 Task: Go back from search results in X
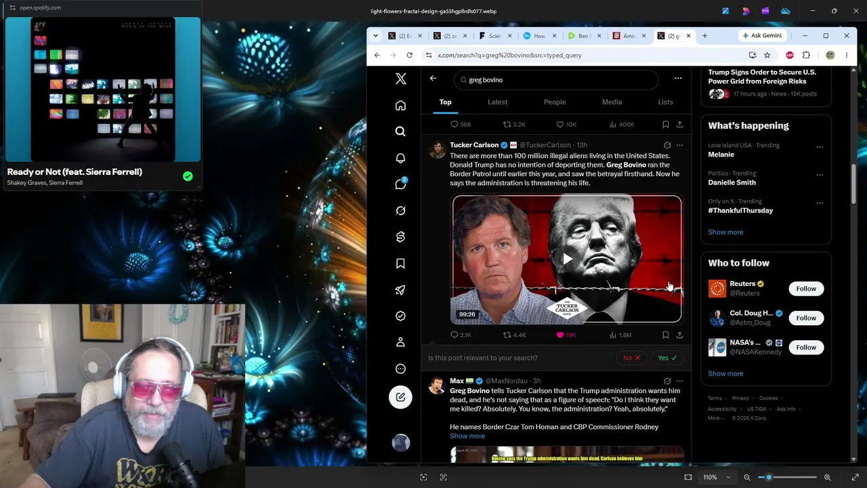point(433,79)
